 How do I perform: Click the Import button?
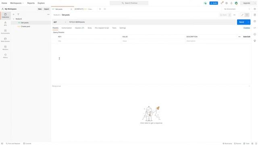47,9
